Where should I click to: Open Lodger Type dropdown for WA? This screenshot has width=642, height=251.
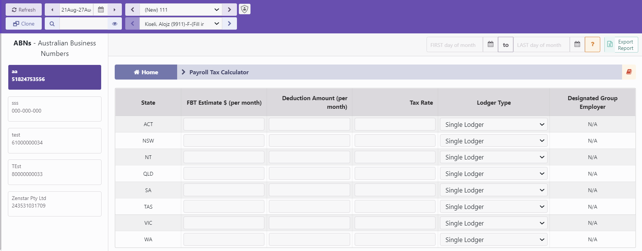pos(494,239)
